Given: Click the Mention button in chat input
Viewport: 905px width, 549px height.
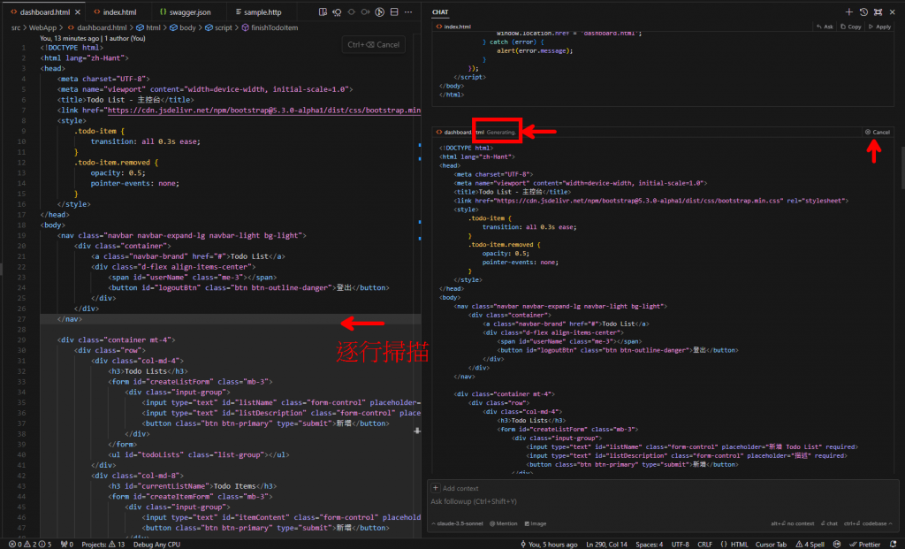Looking at the screenshot, I should click(503, 524).
